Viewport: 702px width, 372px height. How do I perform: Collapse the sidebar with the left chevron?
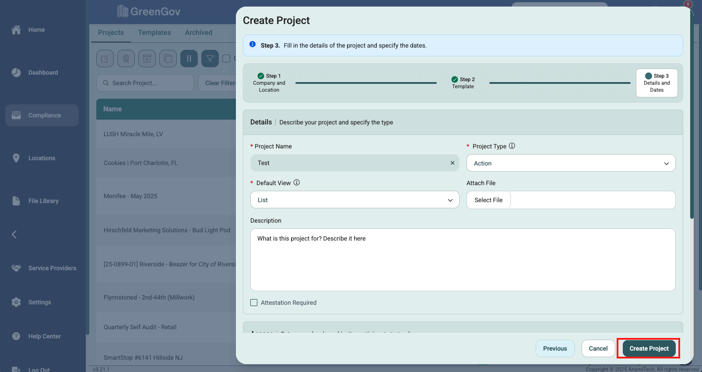coord(14,234)
